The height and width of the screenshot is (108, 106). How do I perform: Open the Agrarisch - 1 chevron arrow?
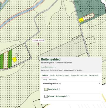pos(60,89)
